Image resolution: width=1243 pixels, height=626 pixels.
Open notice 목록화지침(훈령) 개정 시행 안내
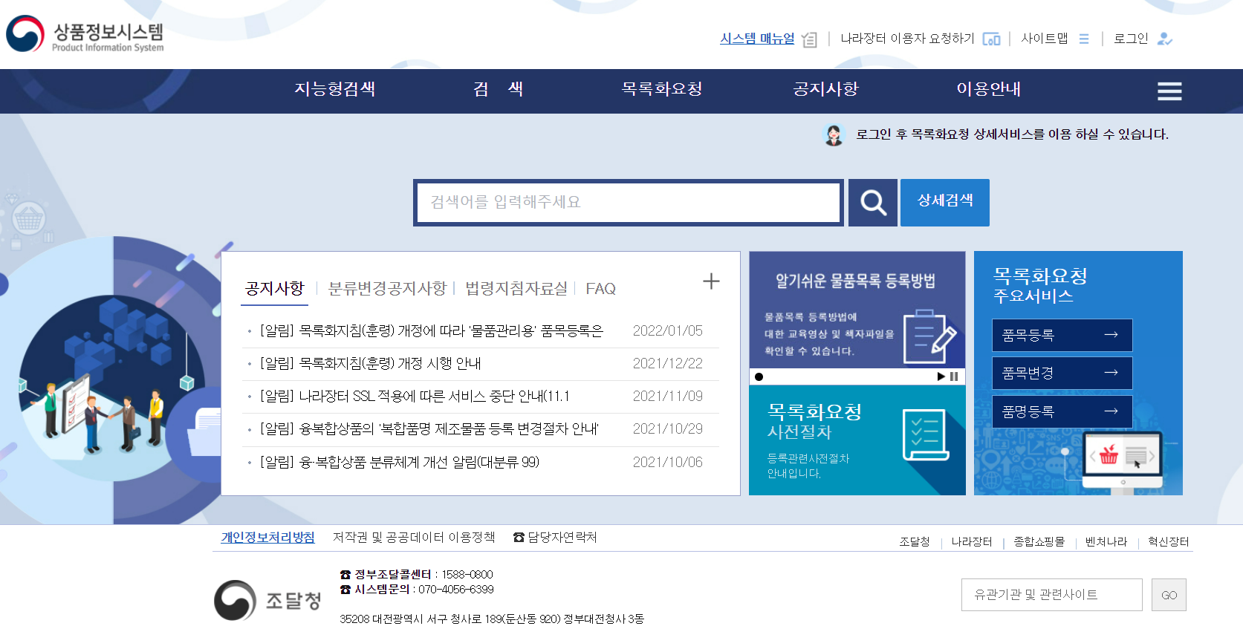[370, 363]
